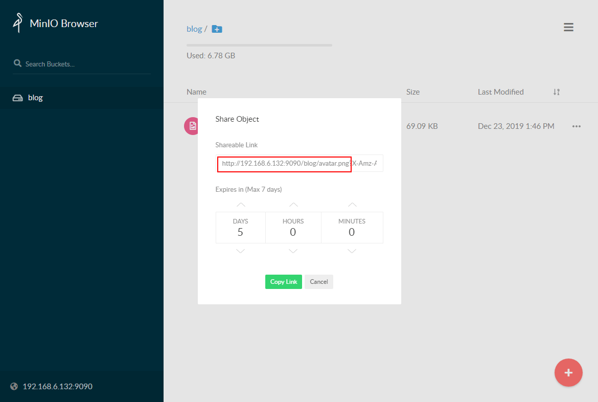Click the blog bucket drive icon
This screenshot has width=598, height=402.
click(x=18, y=98)
